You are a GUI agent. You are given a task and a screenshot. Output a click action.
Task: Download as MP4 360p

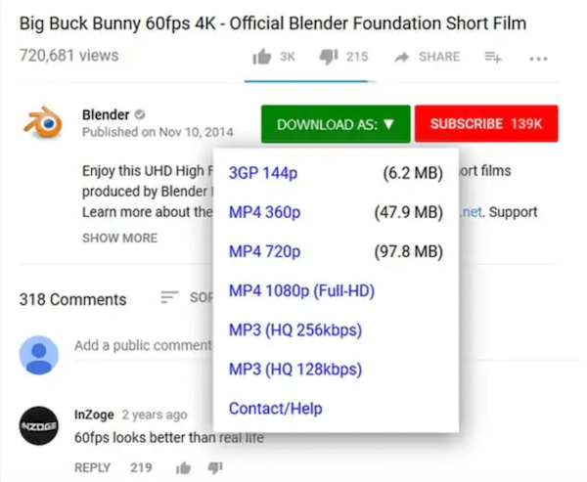click(x=265, y=212)
